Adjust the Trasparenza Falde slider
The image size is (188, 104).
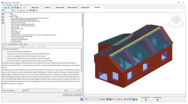pos(158,100)
